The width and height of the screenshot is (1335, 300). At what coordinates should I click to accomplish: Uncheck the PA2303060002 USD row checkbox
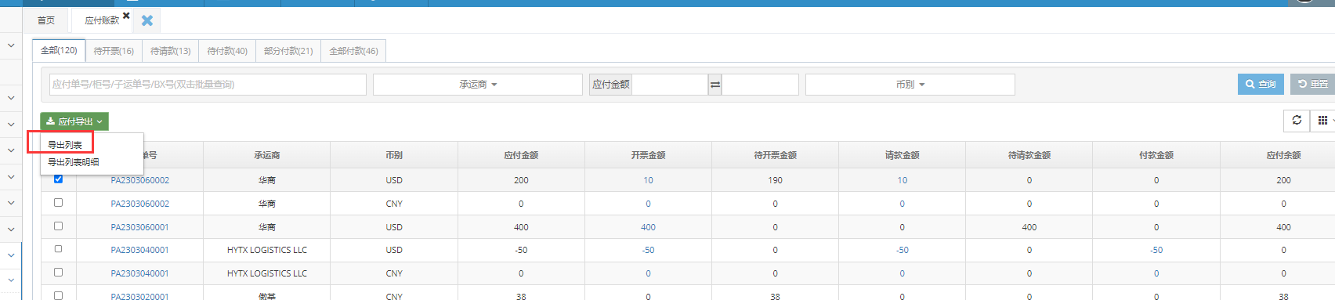pyautogui.click(x=58, y=179)
